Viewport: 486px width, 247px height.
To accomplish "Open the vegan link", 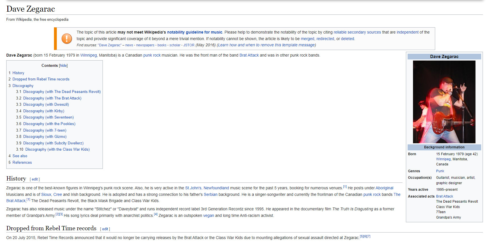I will tap(209, 216).
